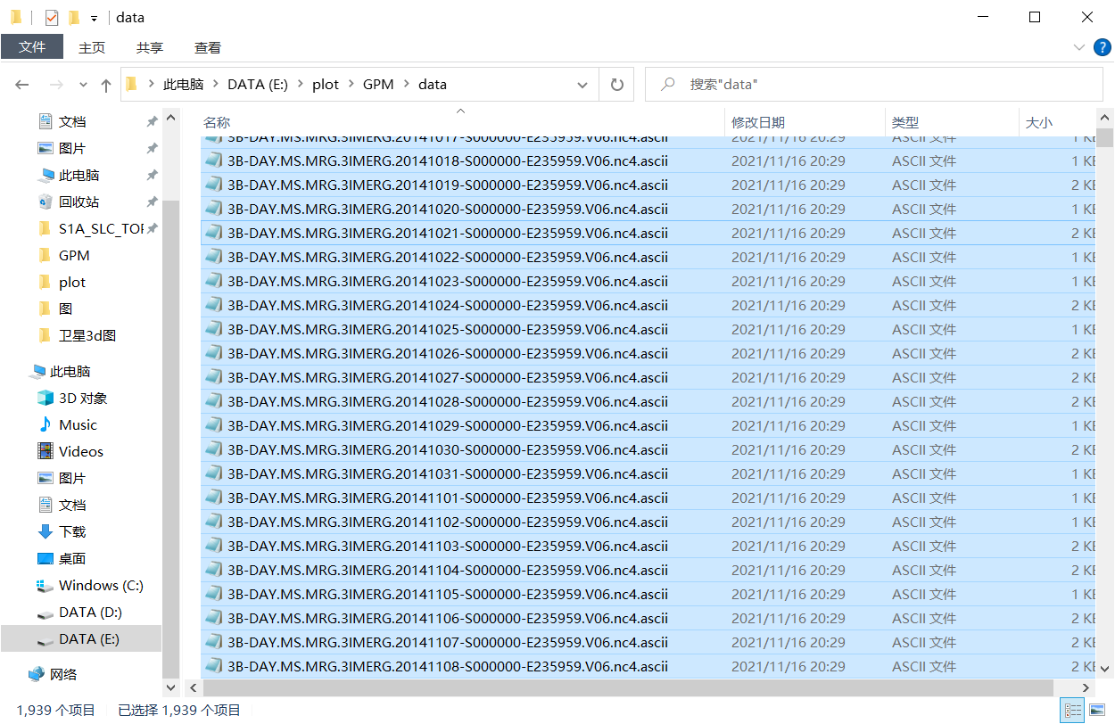
Task: Switch to Details view icon
Action: click(x=1073, y=711)
